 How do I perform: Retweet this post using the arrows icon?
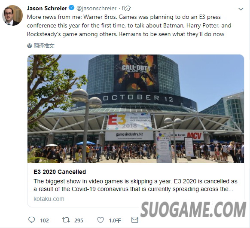tap(66, 220)
